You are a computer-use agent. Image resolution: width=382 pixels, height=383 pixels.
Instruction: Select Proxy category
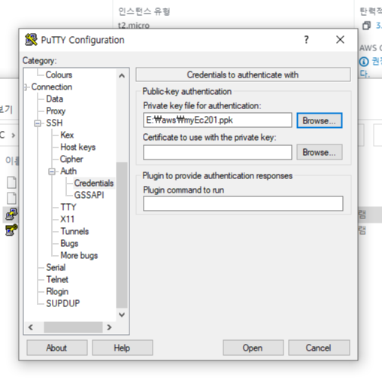[56, 111]
